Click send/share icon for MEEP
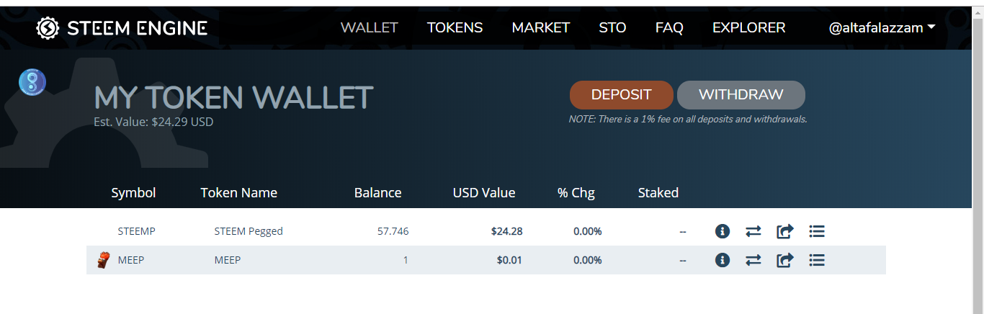984x314 pixels. coord(784,260)
